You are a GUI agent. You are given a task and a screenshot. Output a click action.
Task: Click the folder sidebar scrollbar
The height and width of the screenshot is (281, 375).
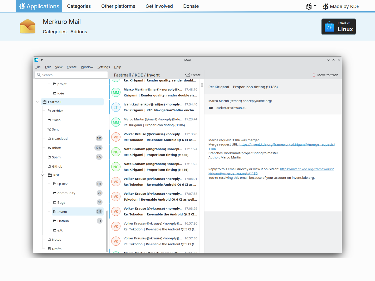point(107,231)
